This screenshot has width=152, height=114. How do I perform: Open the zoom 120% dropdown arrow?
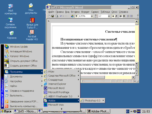tap(92, 16)
